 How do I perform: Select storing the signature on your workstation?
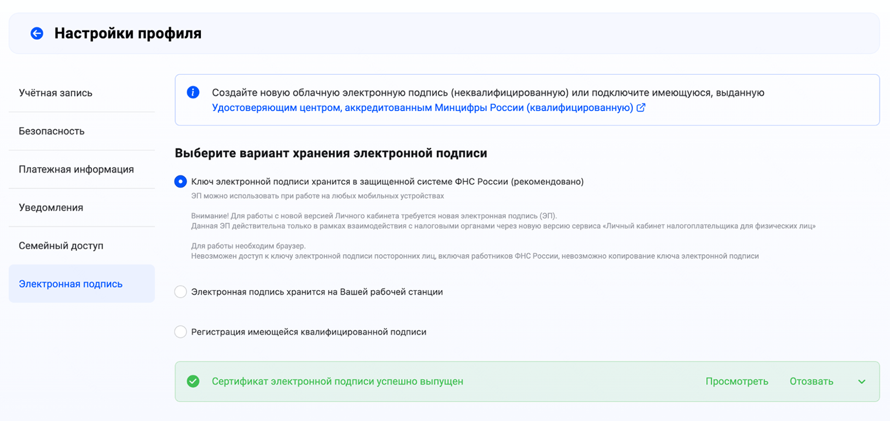[x=180, y=291]
